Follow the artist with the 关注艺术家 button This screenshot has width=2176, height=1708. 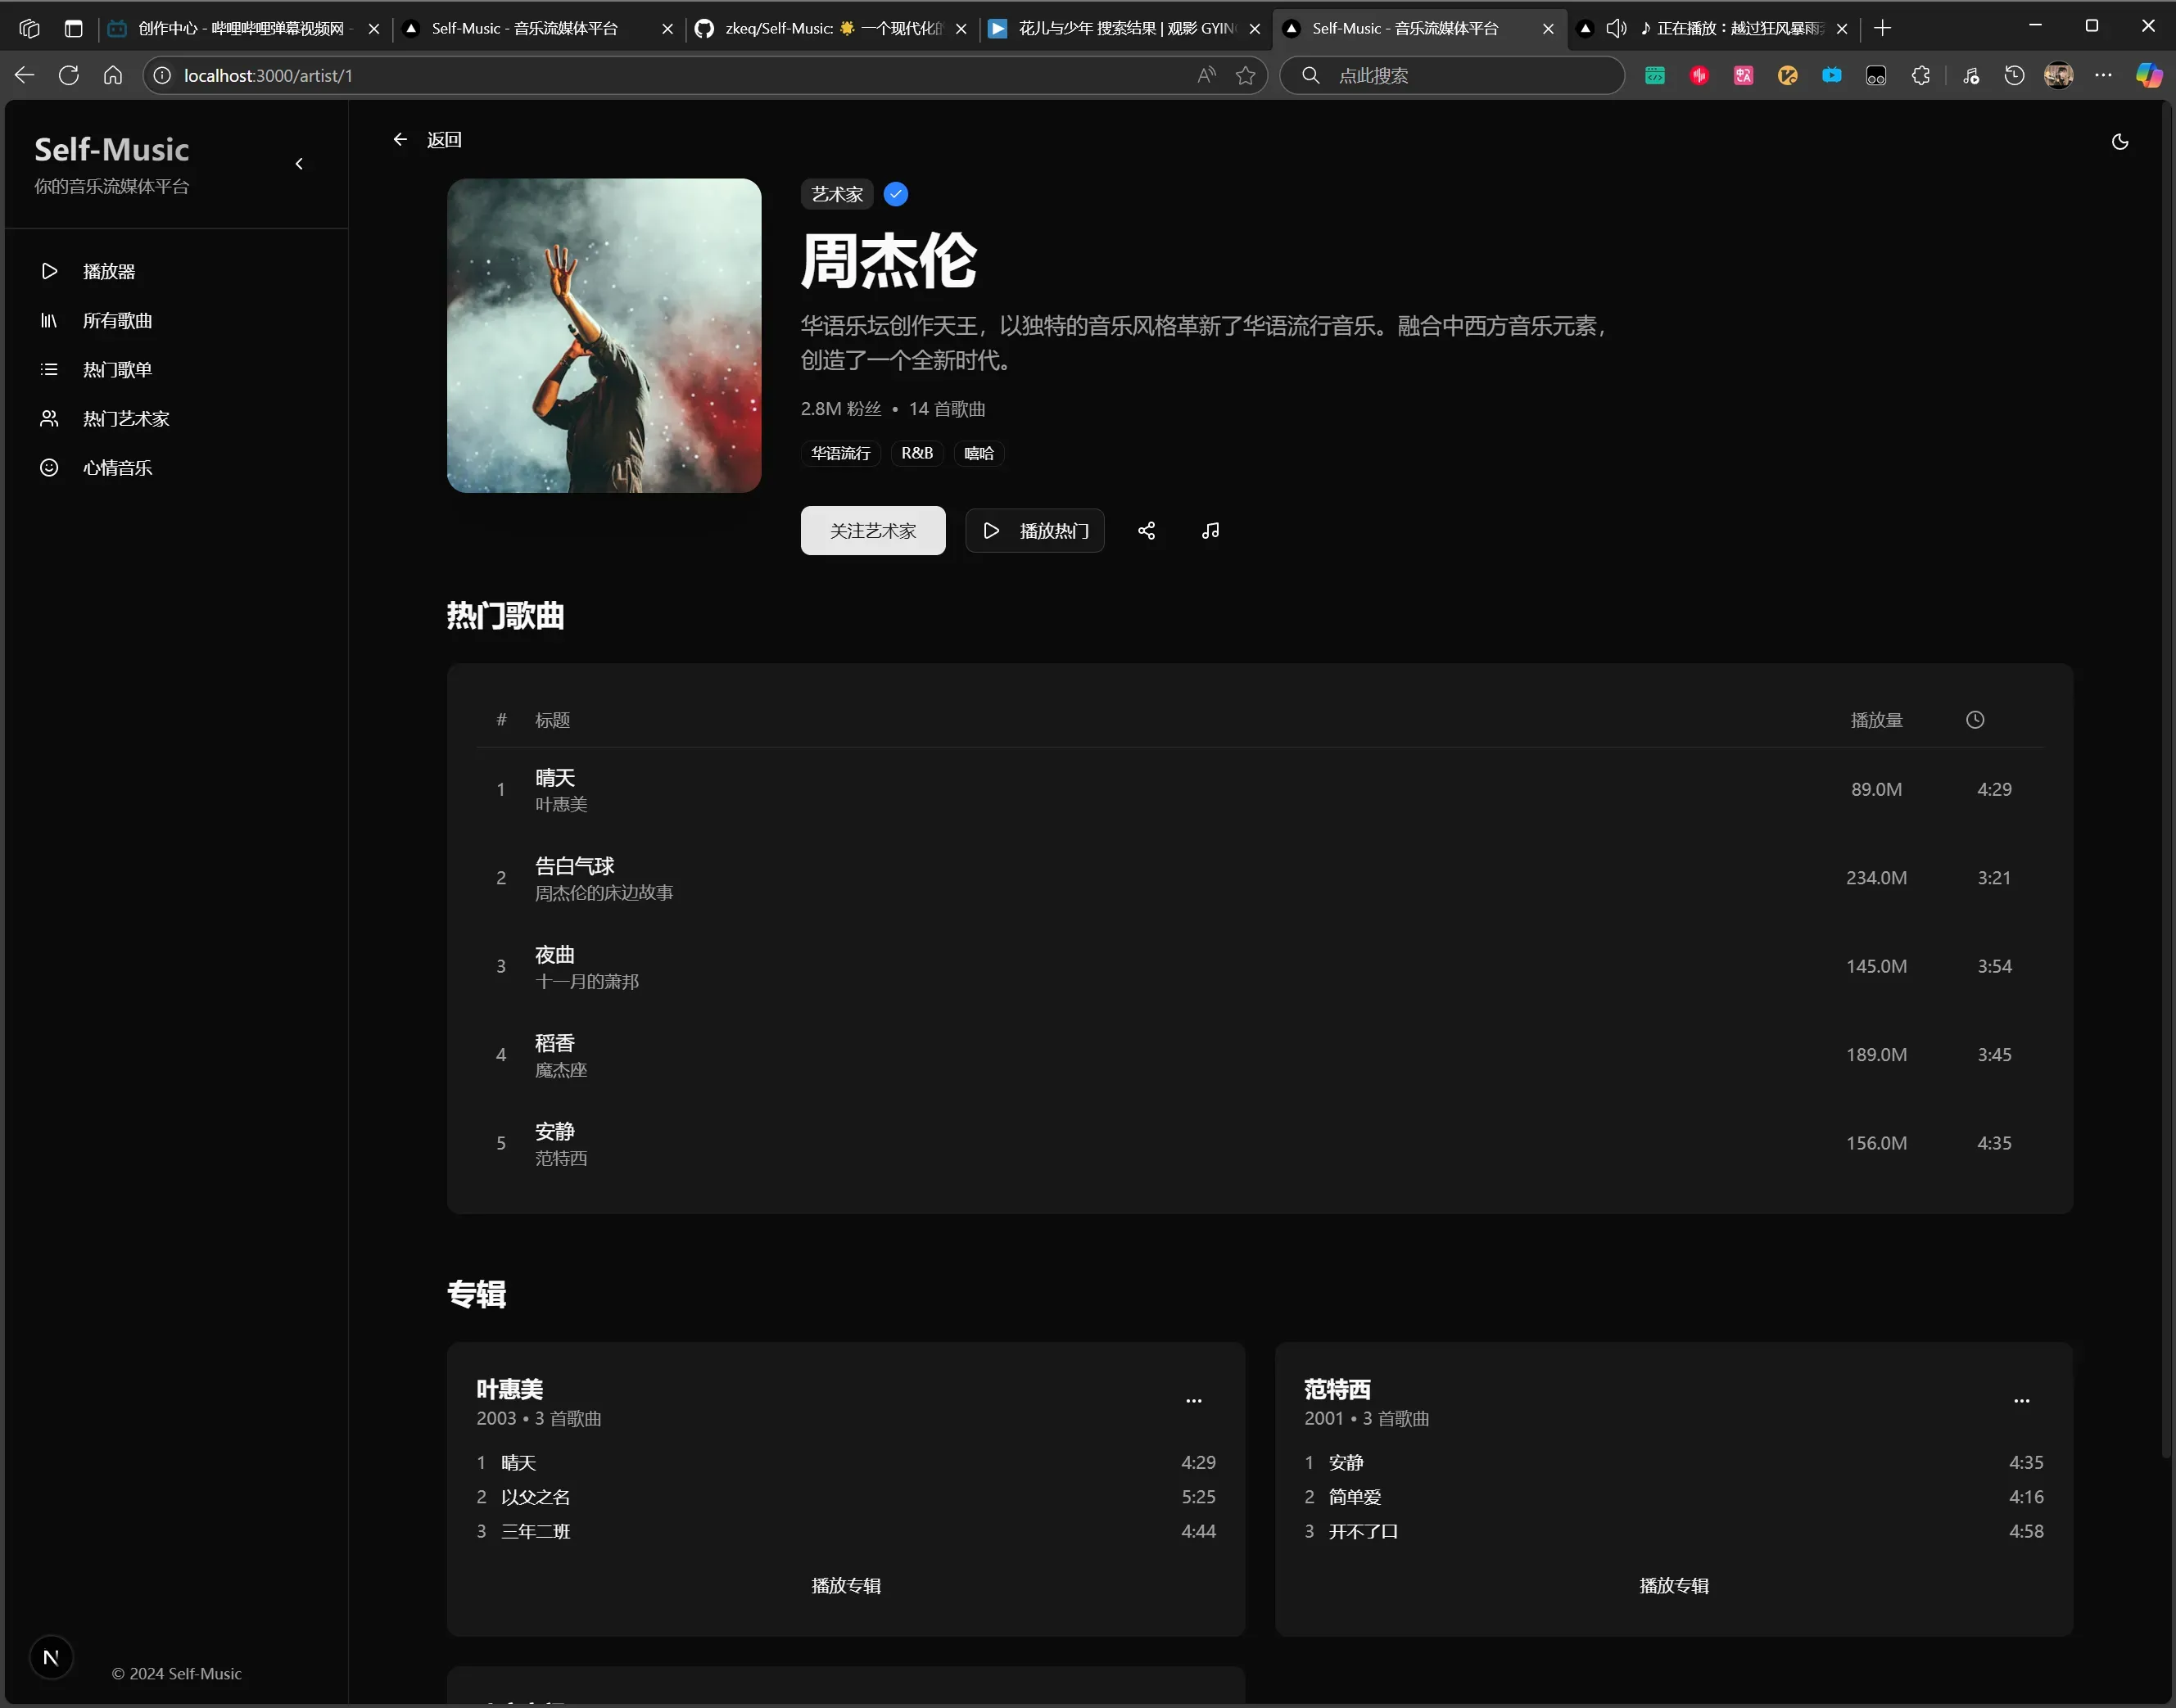[x=872, y=531]
